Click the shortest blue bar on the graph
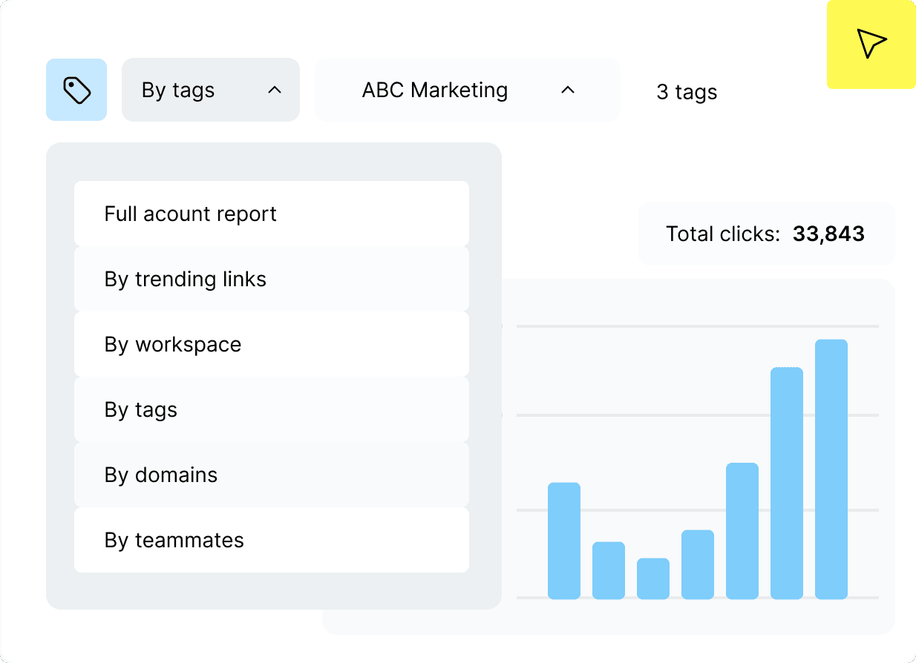 tap(652, 578)
